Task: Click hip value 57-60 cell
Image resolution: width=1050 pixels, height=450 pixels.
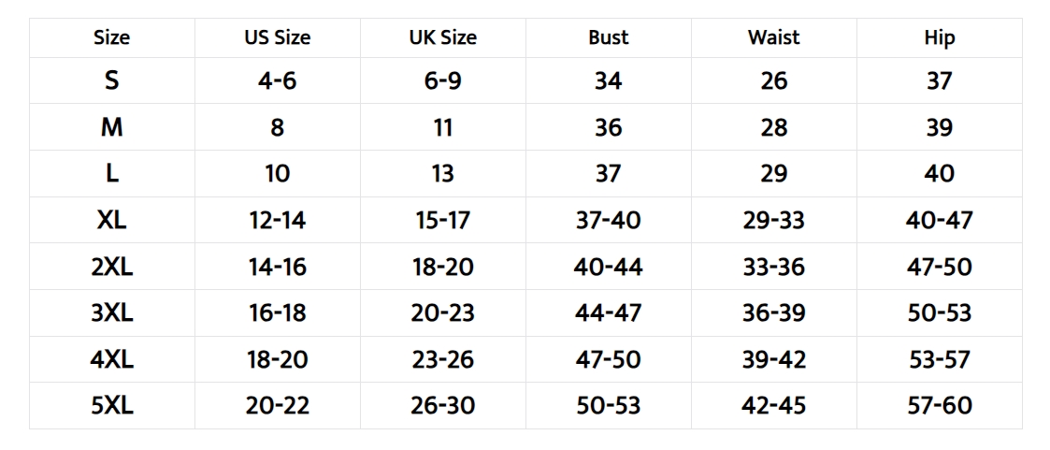Action: (939, 406)
